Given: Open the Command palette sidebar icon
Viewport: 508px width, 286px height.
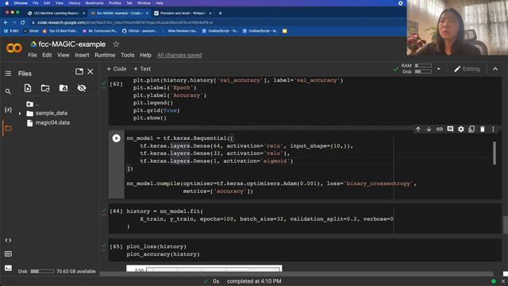Looking at the screenshot, I should (x=8, y=254).
